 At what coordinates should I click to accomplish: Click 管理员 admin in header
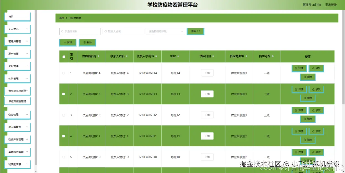[x=312, y=5]
